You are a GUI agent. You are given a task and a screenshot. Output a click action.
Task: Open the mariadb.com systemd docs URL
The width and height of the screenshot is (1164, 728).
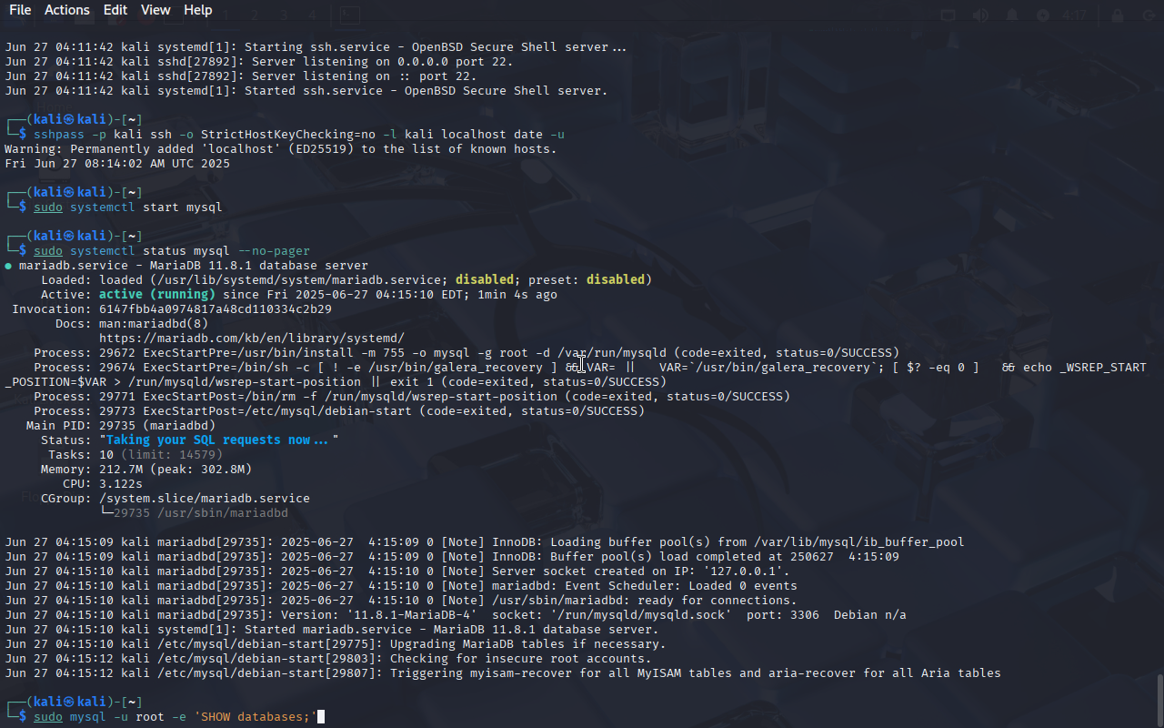tap(252, 339)
